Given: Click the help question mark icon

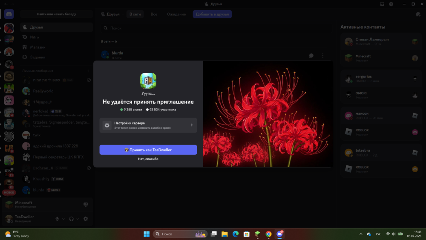Looking at the screenshot, I should [391, 4].
